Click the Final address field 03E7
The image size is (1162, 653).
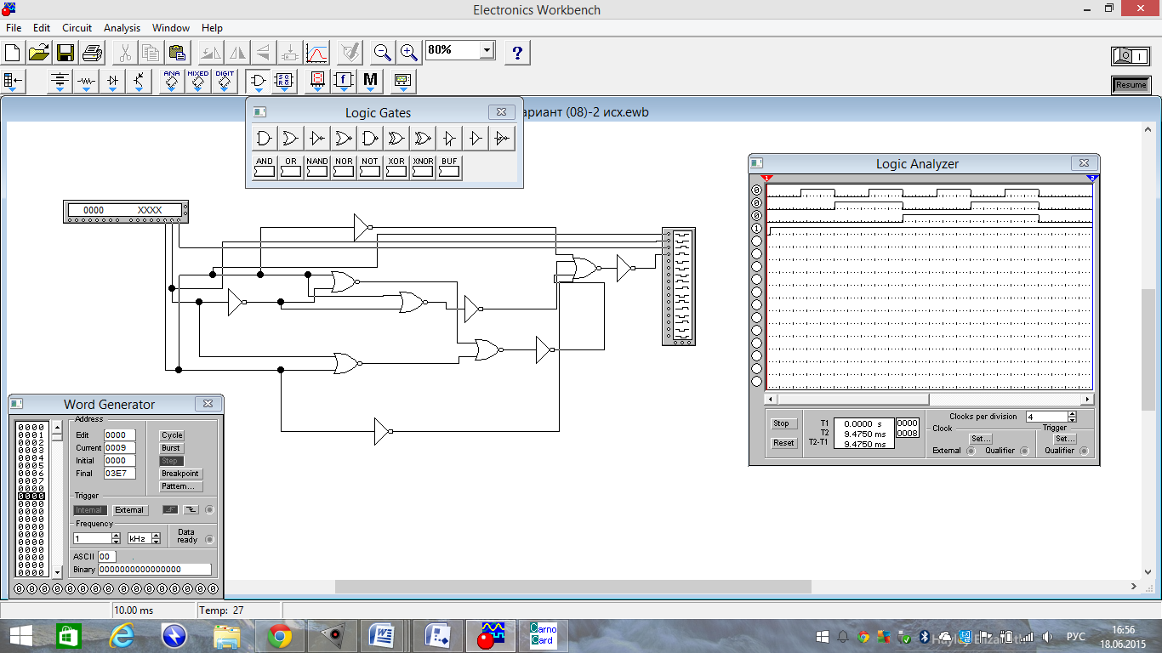(119, 474)
